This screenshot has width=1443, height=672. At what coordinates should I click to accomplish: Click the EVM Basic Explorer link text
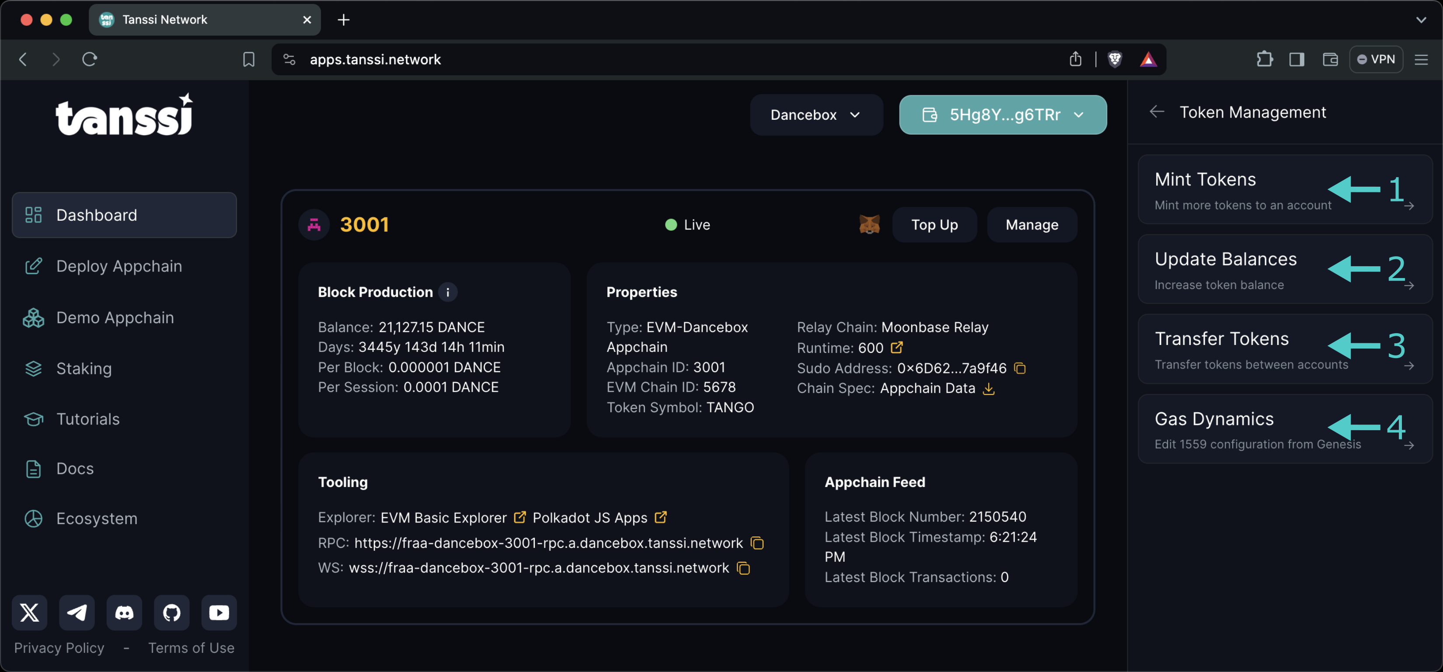[444, 517]
